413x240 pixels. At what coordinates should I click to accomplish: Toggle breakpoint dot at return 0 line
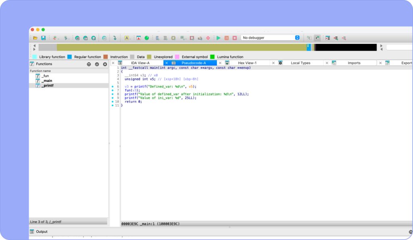click(x=113, y=102)
